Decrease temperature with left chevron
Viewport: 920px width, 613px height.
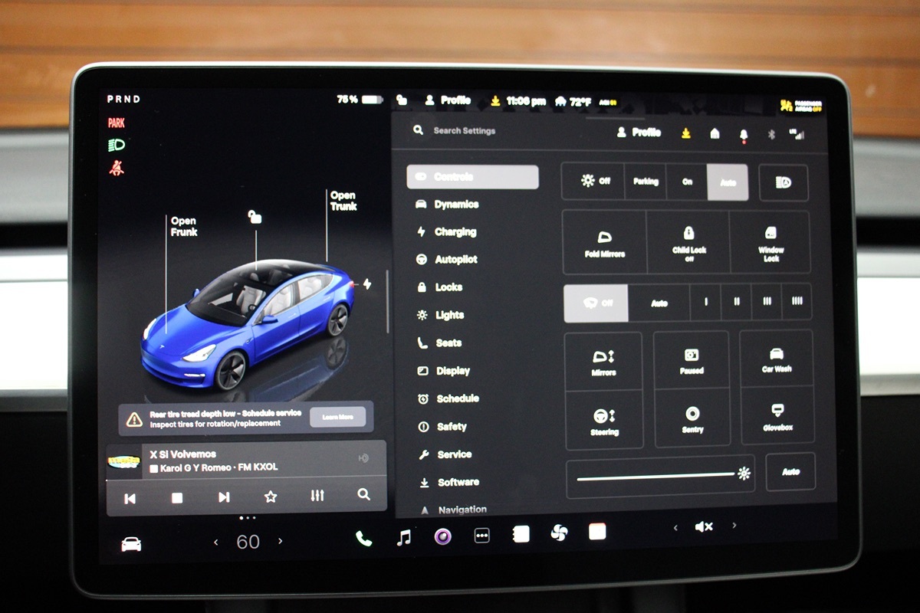pyautogui.click(x=216, y=542)
